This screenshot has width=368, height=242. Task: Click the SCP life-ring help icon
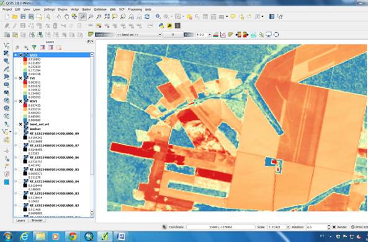(x=276, y=35)
